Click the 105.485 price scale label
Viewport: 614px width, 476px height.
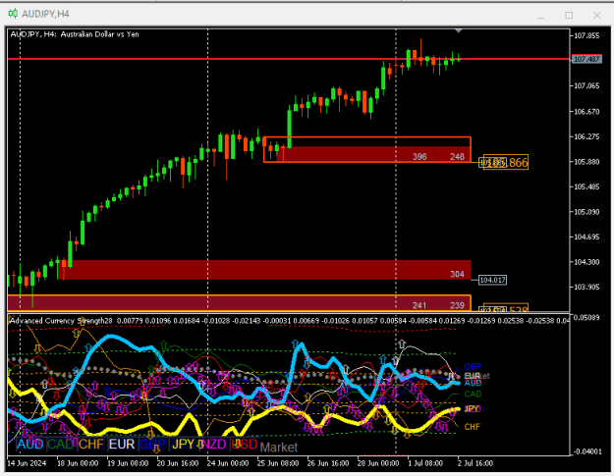tap(586, 186)
